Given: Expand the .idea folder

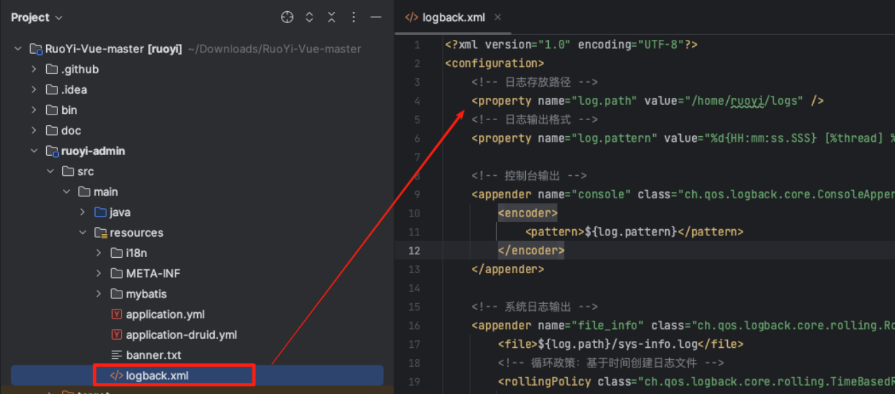Looking at the screenshot, I should [34, 89].
